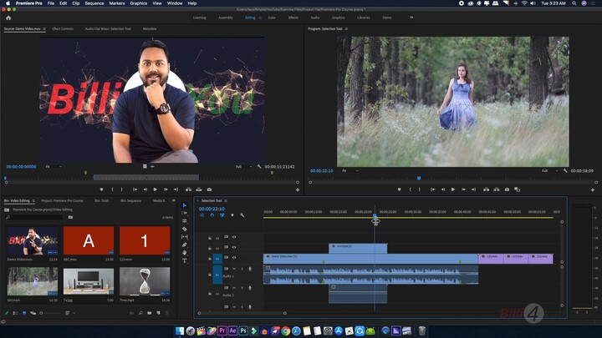Open Source monitor settings wrench

point(259,167)
